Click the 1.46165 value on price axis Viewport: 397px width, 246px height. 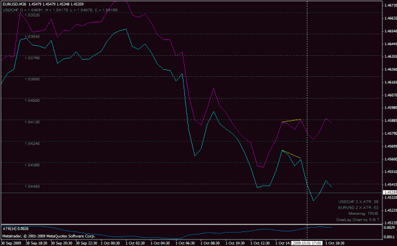tap(391, 83)
